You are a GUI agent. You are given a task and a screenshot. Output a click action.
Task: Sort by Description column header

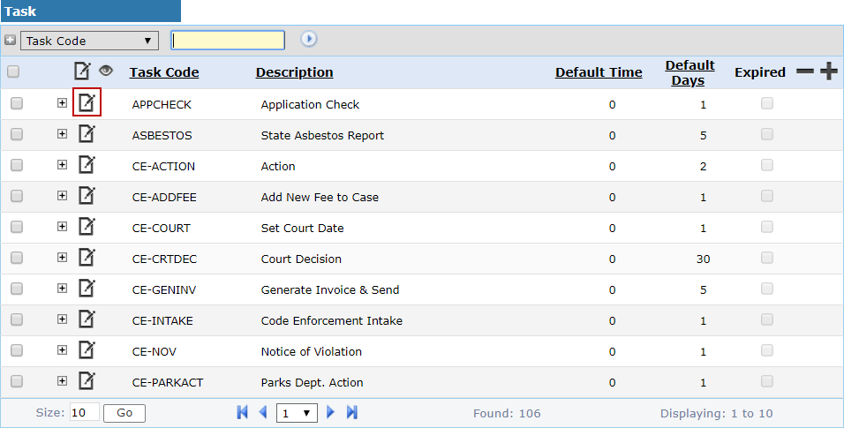coord(295,72)
